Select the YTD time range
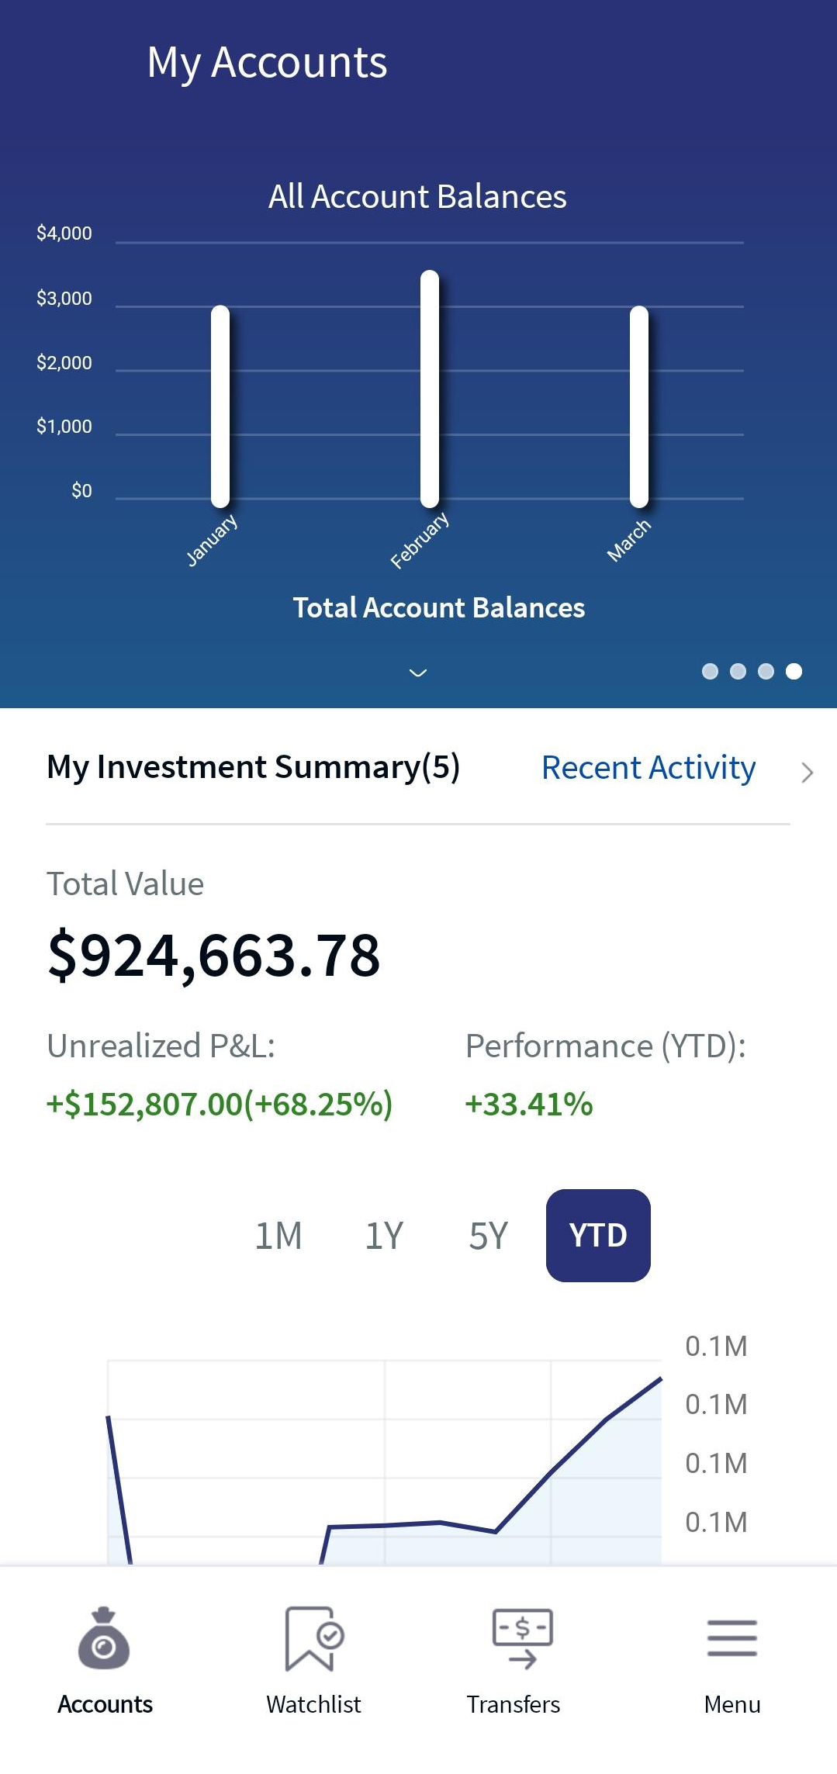The image size is (837, 1774). pos(598,1235)
